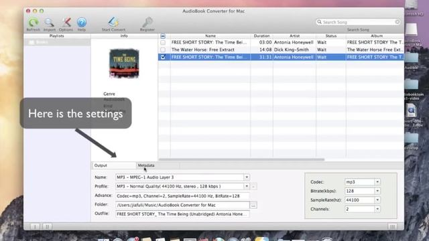Uncheck the selected 31:31 row checkbox
This screenshot has height=241, width=429.
(163, 57)
